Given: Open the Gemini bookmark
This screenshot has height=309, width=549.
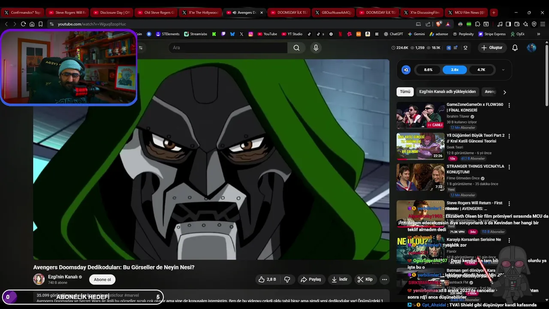Looking at the screenshot, I should 416,34.
